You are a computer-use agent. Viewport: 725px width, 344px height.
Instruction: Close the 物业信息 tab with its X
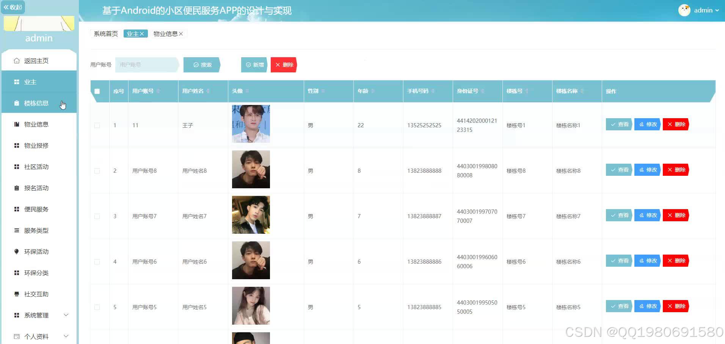click(181, 34)
